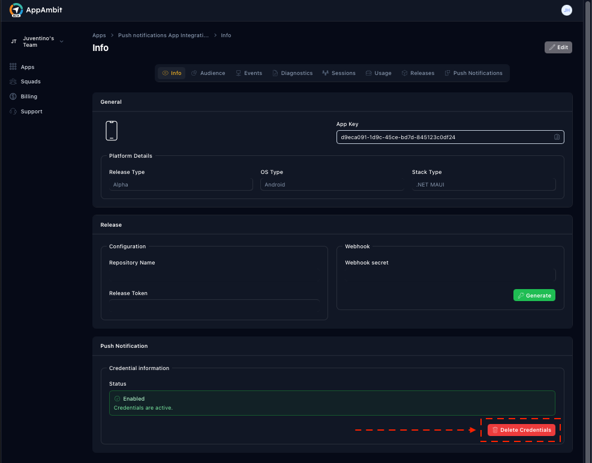Open the Stack Type field
This screenshot has width=592, height=463.
point(483,185)
